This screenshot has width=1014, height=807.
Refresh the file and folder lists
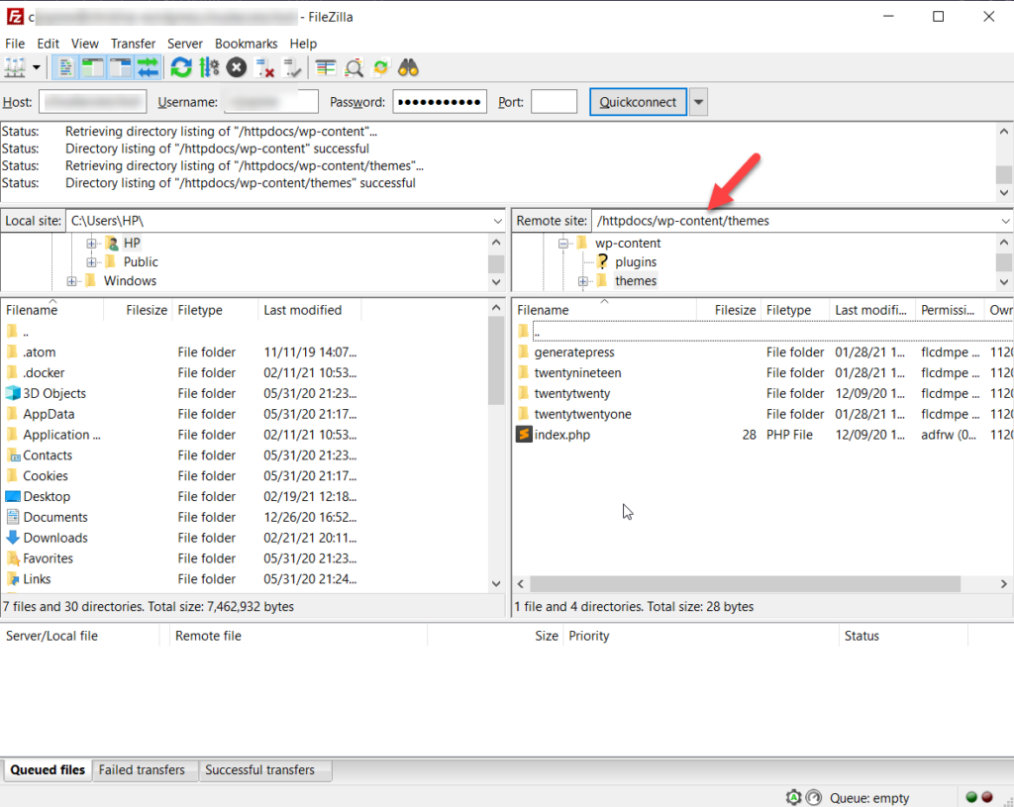[181, 68]
